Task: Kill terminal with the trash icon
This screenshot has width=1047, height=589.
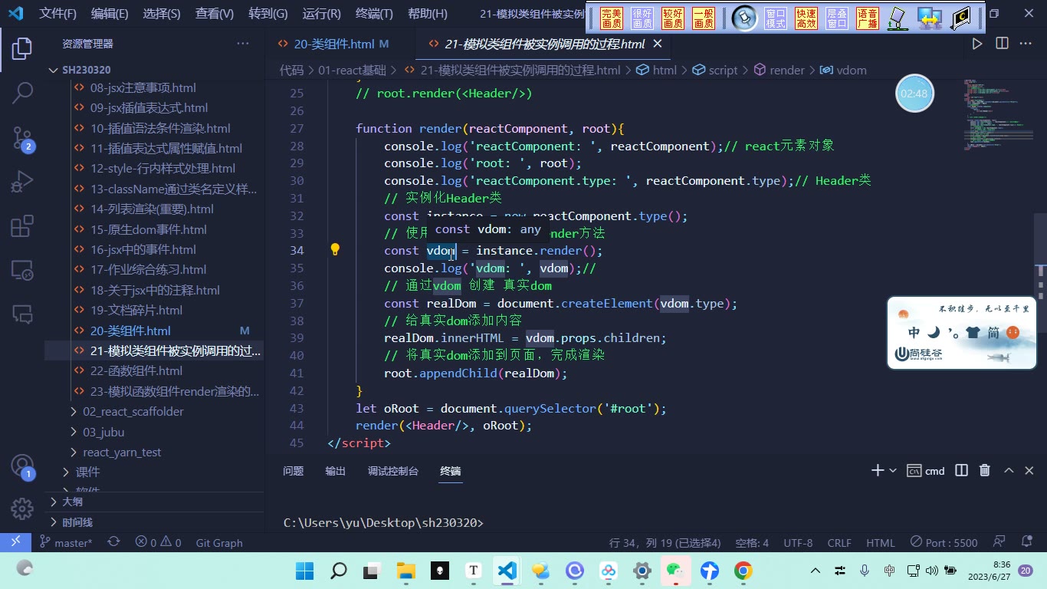Action: 985,470
